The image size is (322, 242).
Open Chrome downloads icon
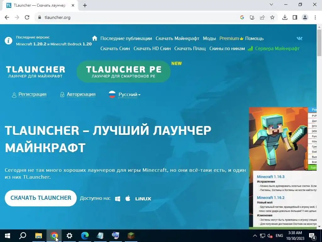click(x=285, y=18)
